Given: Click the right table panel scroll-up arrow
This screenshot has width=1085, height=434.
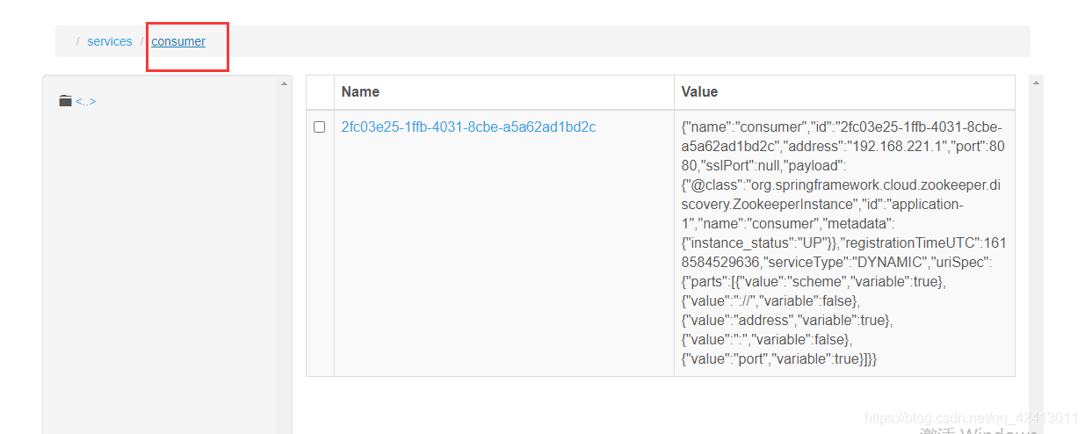Looking at the screenshot, I should tap(1036, 83).
